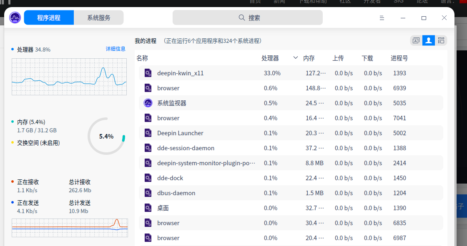
Task: Click the System Monitor app logo icon
Action: (x=15, y=18)
